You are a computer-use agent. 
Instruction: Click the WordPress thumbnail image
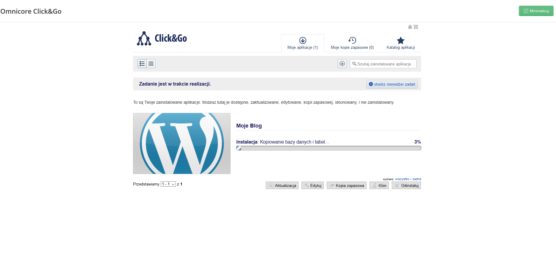click(182, 143)
